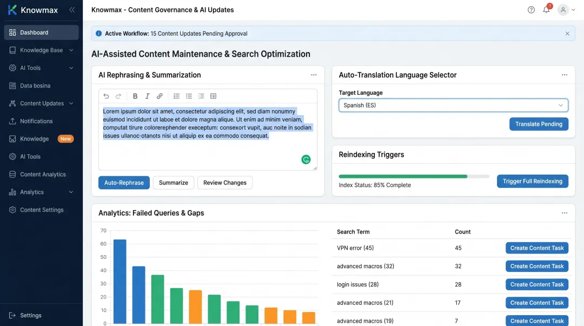
Task: Open AI Rephrasing panel options menu
Action: [x=314, y=75]
